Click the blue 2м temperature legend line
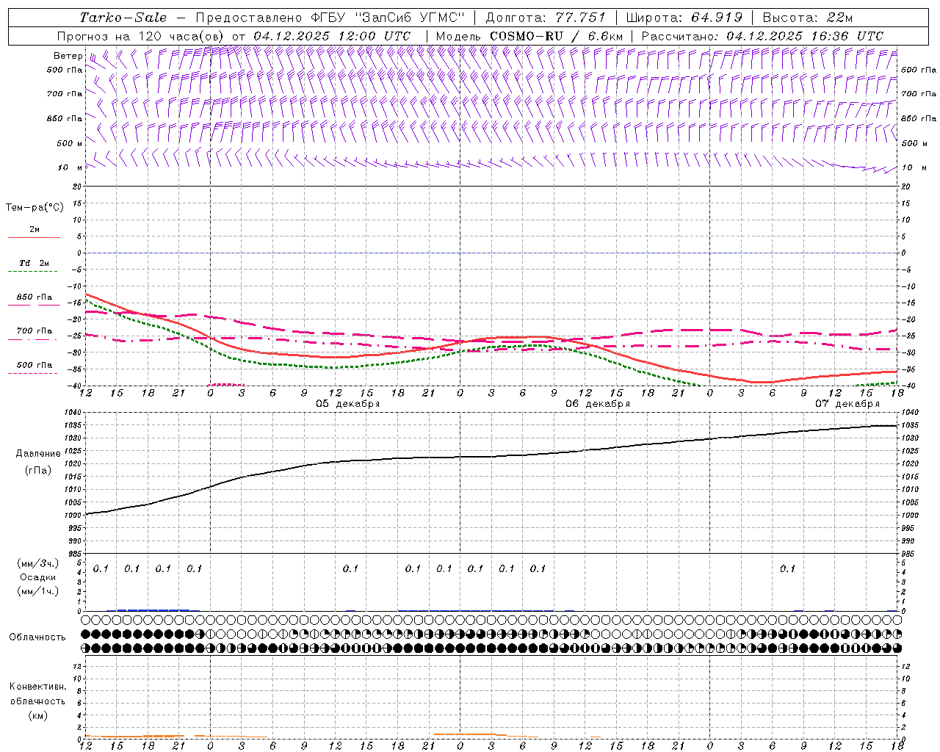 (34, 237)
